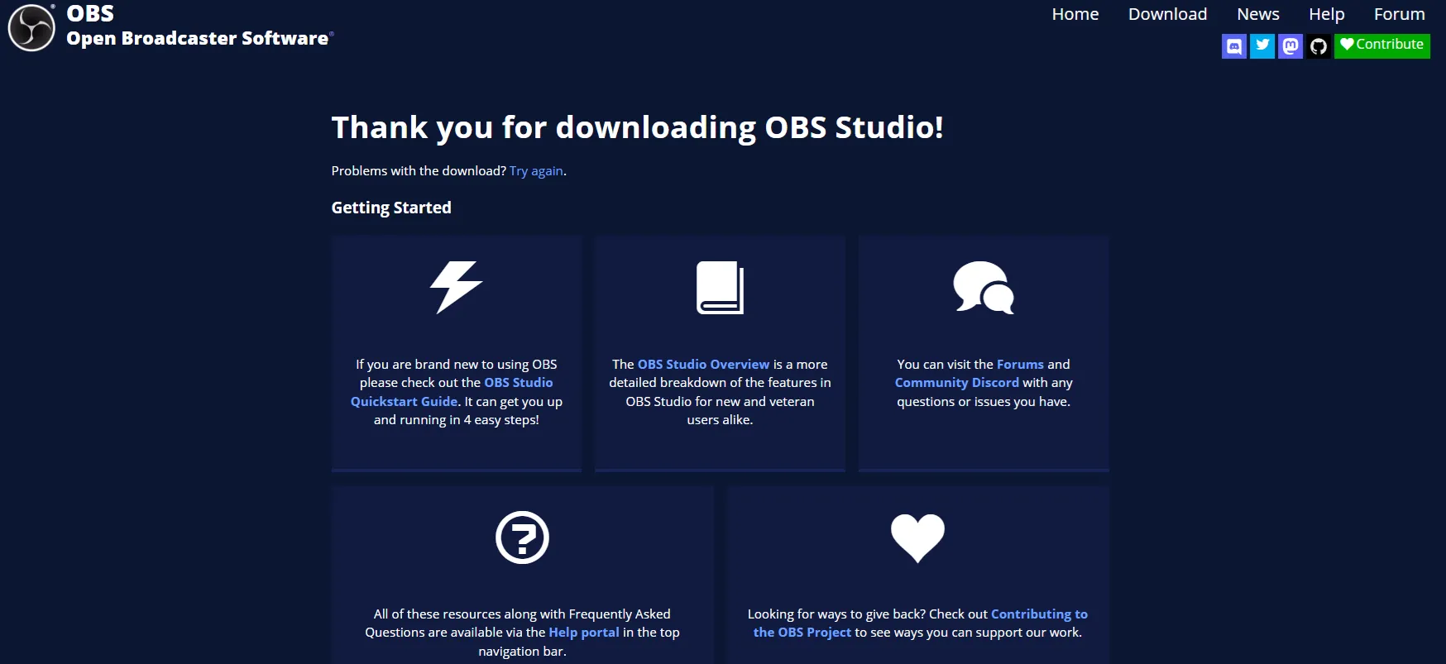1446x664 pixels.
Task: Click the question mark help icon
Action: 522,537
